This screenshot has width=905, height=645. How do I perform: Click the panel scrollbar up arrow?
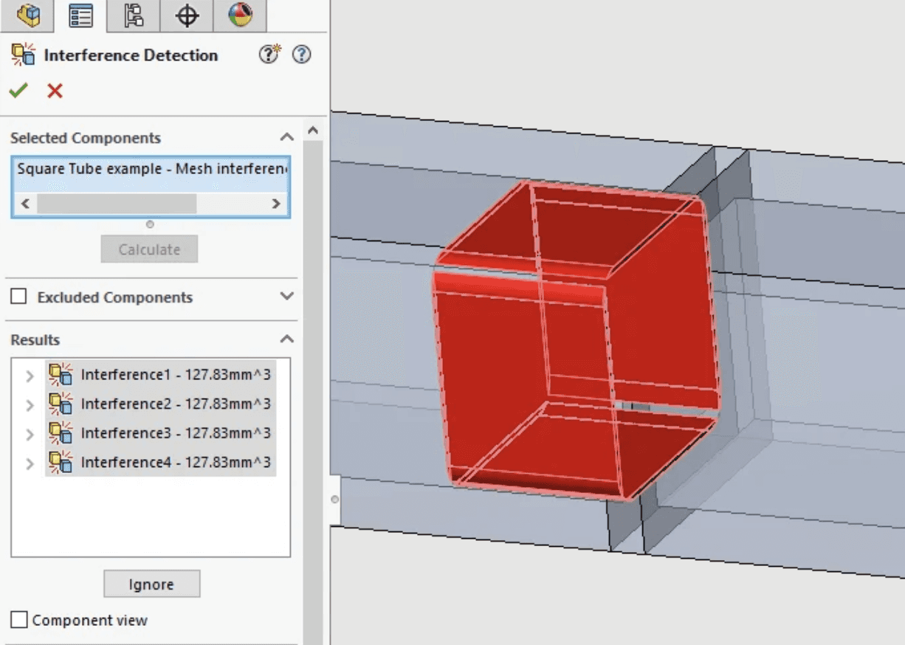pos(313,131)
